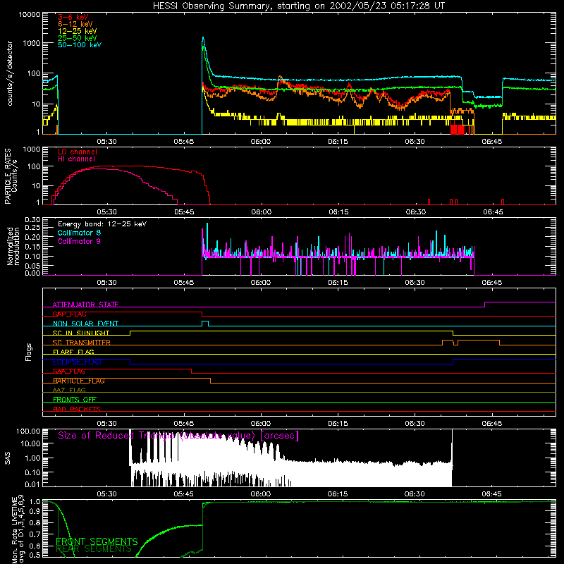Click the 100.00 tick on SAS axis
This screenshot has height=564, width=564.
pyautogui.click(x=28, y=431)
